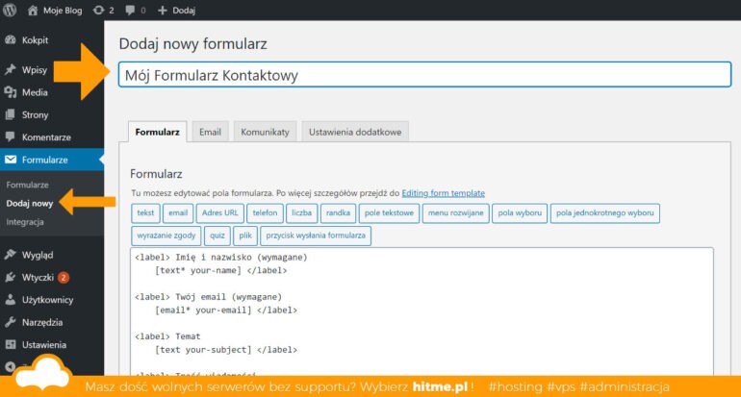Click the Media icon in sidebar
741x397 pixels.
point(11,92)
